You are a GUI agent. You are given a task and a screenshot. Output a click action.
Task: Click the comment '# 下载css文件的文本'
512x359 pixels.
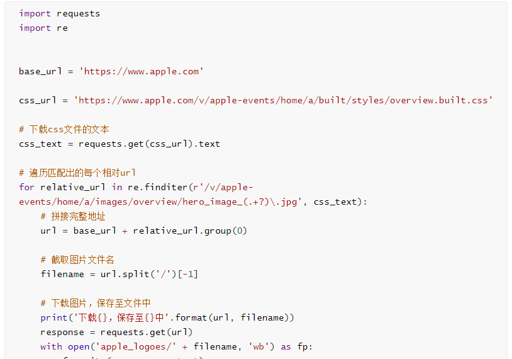64,129
